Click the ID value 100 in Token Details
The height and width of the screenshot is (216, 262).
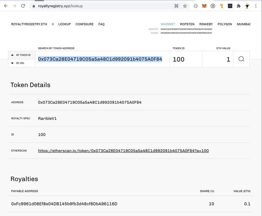click(42, 135)
